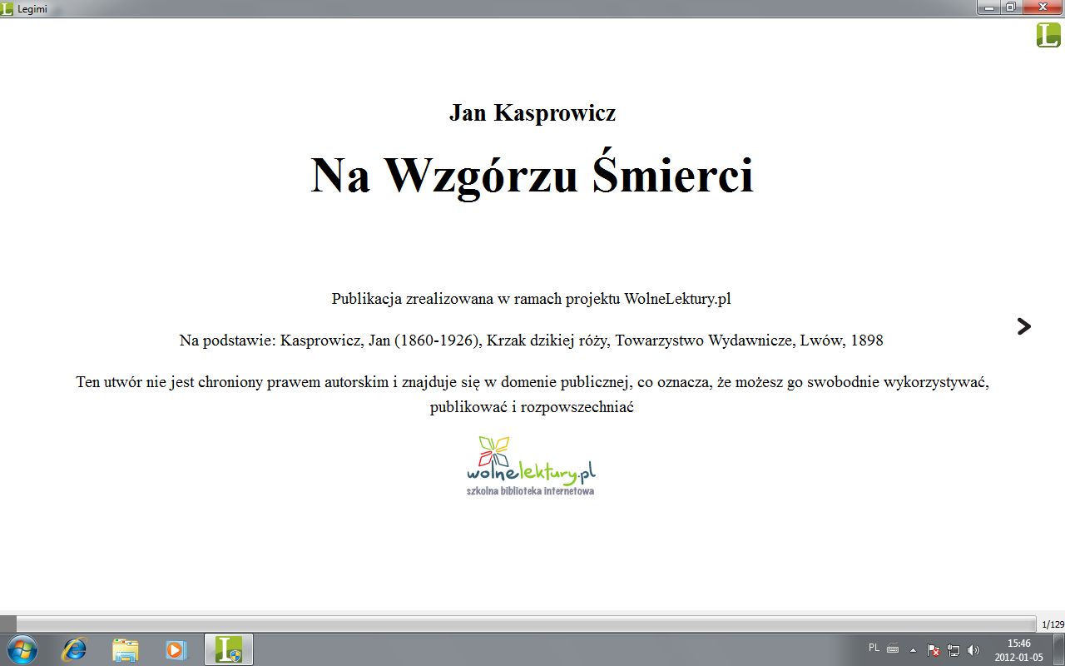Go to the next page with the right arrow
Screen dimensions: 1065x666
pyautogui.click(x=1024, y=326)
